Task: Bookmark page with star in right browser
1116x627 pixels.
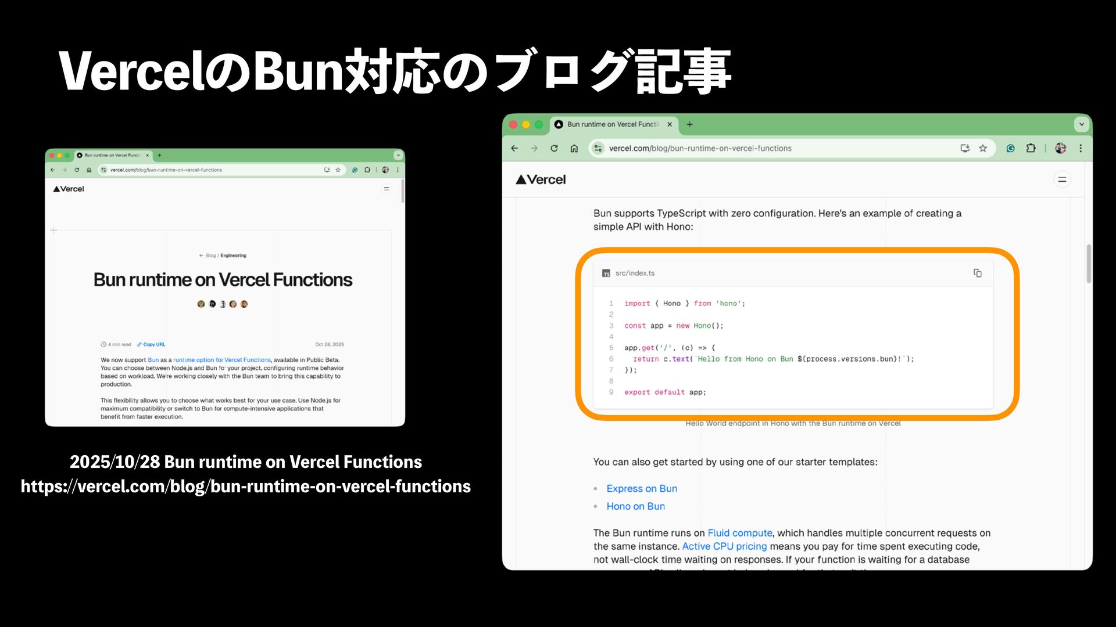Action: pyautogui.click(x=983, y=148)
